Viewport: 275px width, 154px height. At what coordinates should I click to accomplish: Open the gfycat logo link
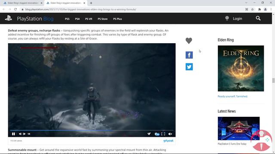[168, 141]
